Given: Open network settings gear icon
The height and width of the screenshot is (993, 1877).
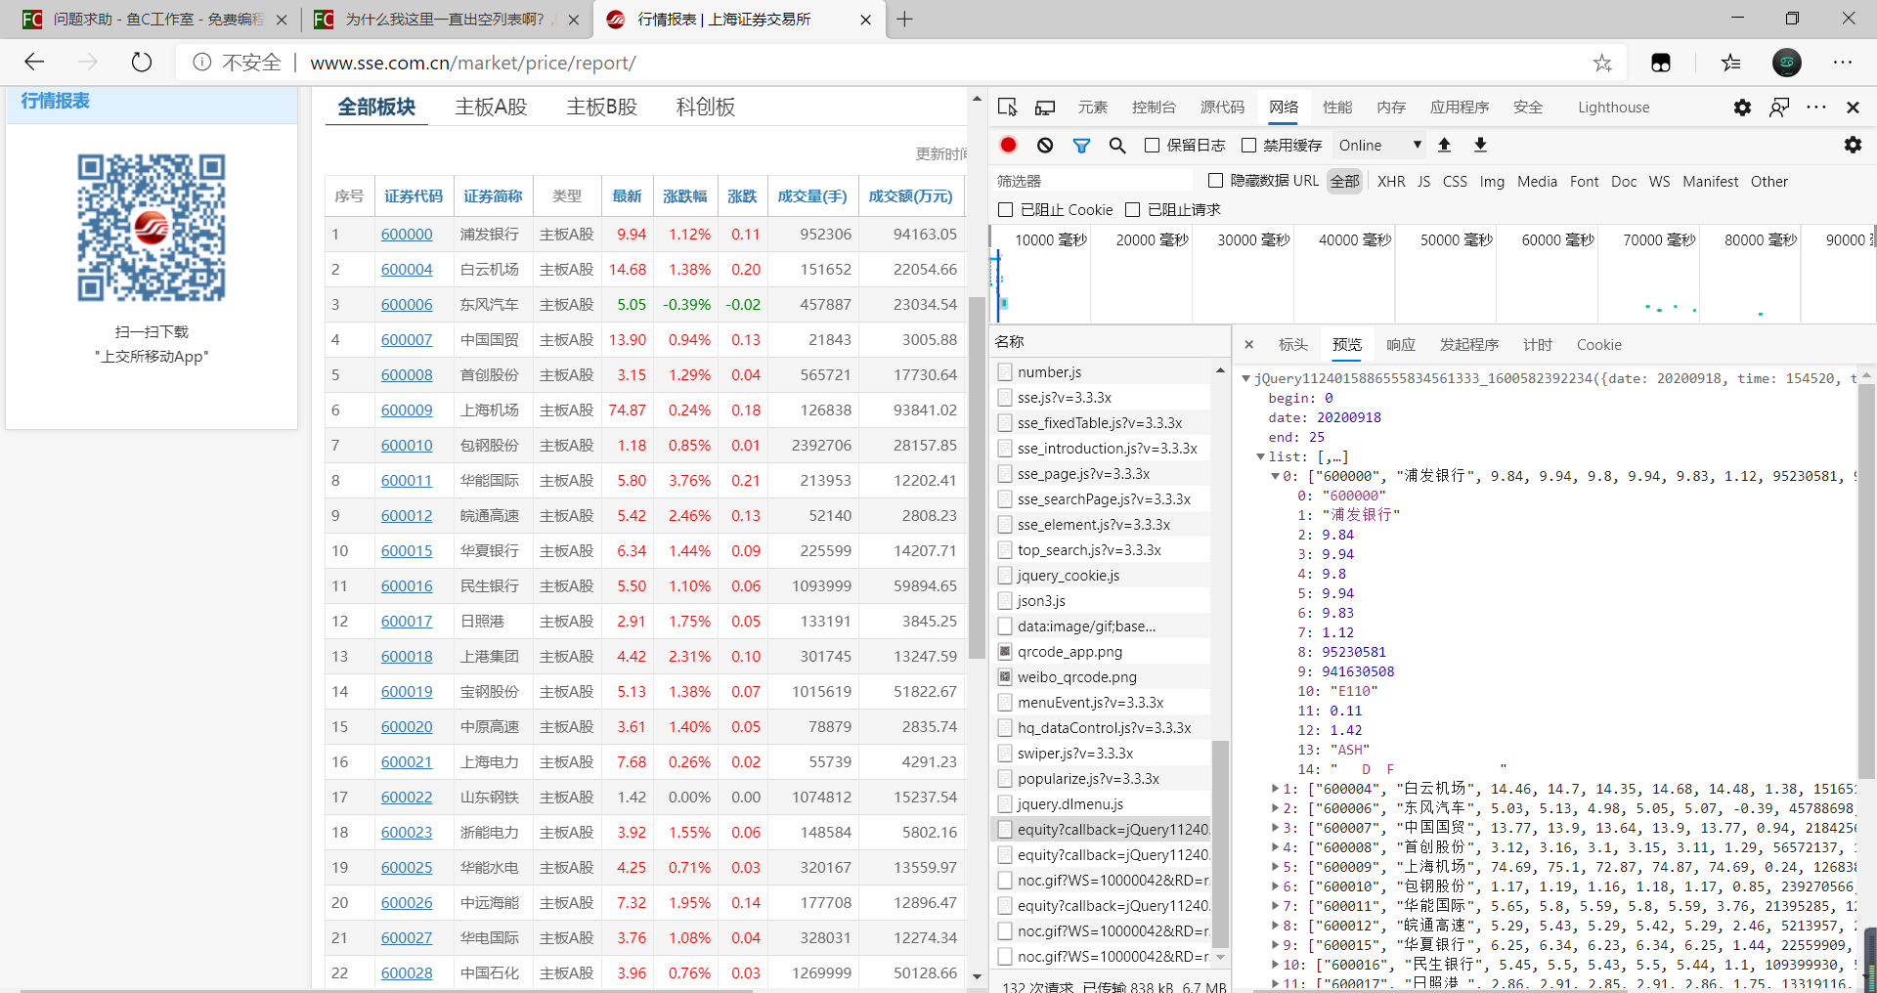Looking at the screenshot, I should (x=1853, y=145).
